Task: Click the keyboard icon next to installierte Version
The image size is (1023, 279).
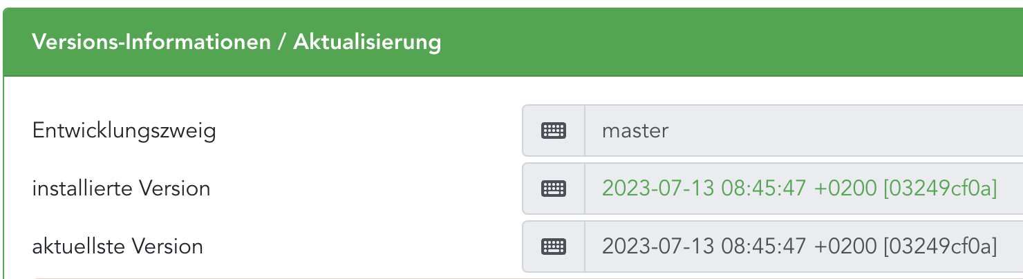Action: [554, 189]
